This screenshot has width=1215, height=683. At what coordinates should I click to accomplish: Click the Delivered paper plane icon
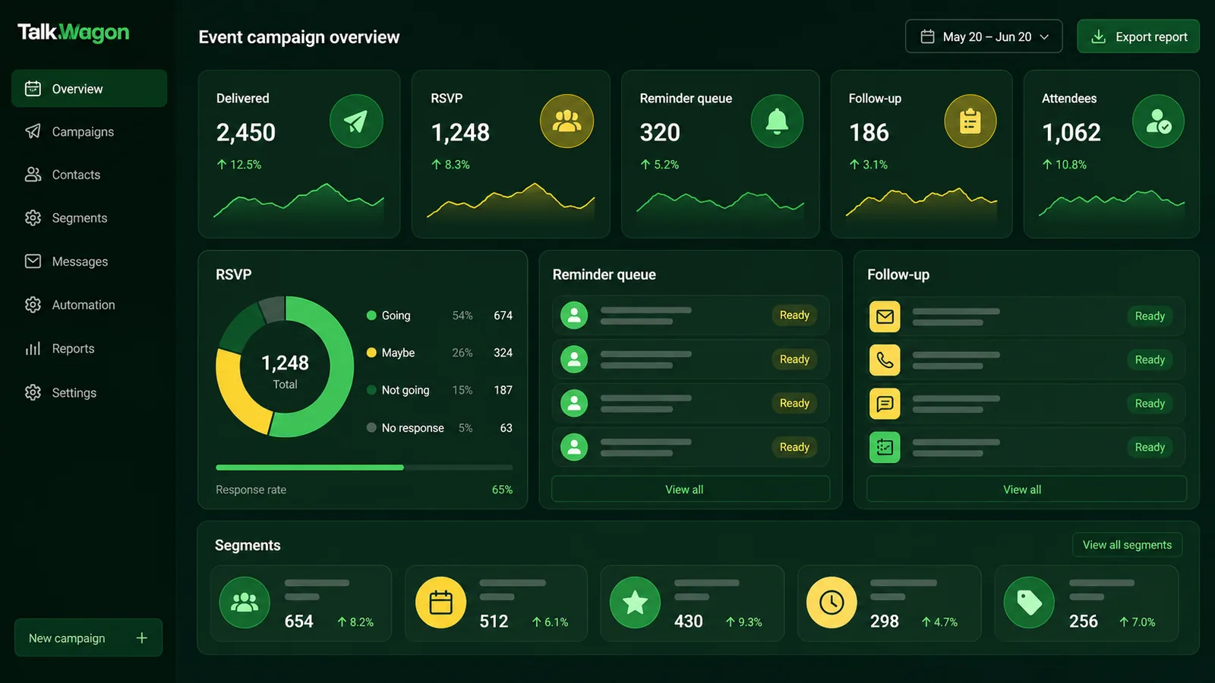[x=356, y=121]
